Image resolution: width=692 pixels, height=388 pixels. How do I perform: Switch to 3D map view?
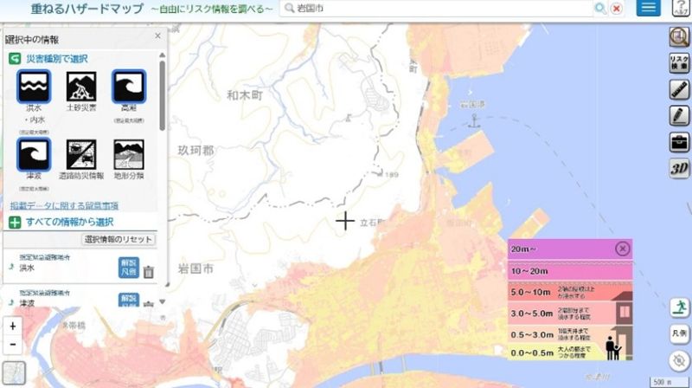click(679, 169)
